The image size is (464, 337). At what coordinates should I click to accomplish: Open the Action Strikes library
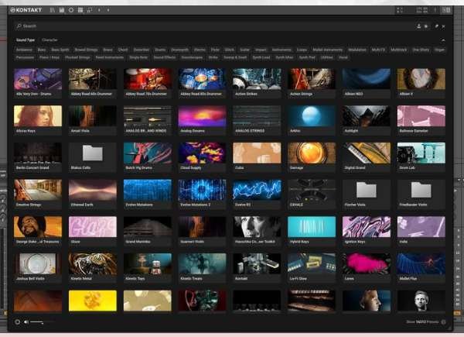(x=257, y=83)
